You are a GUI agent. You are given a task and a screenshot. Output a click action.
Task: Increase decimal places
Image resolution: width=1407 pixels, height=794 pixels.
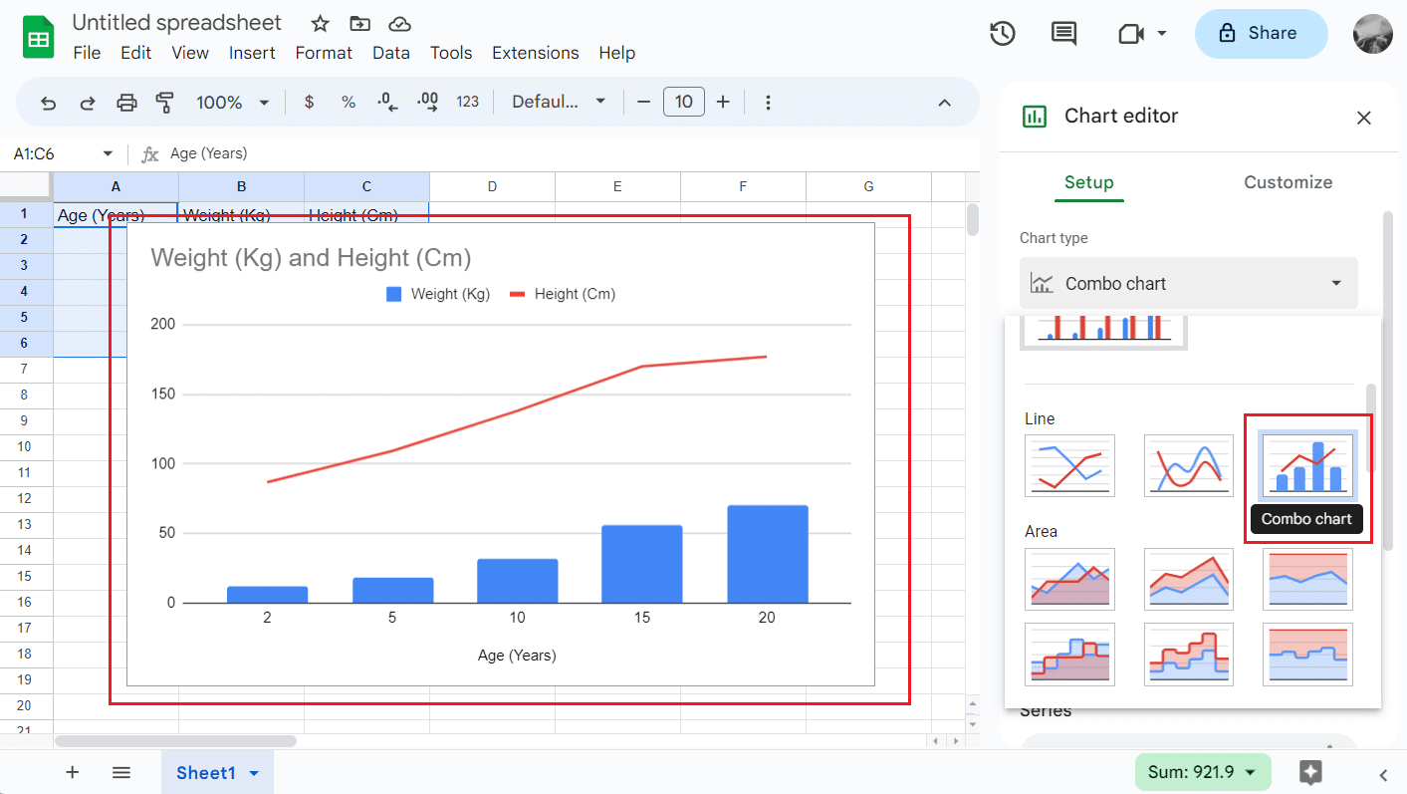point(428,102)
